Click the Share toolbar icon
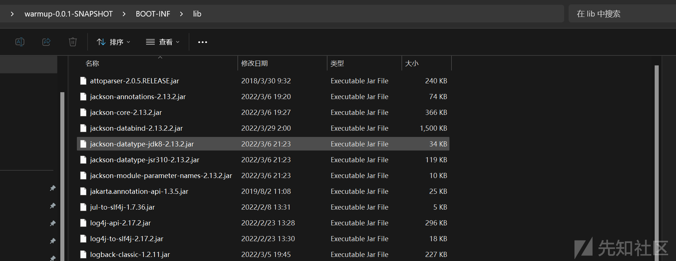Viewport: 676px width, 261px height. (x=46, y=42)
